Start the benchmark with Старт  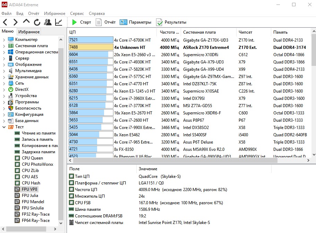pos(82,22)
